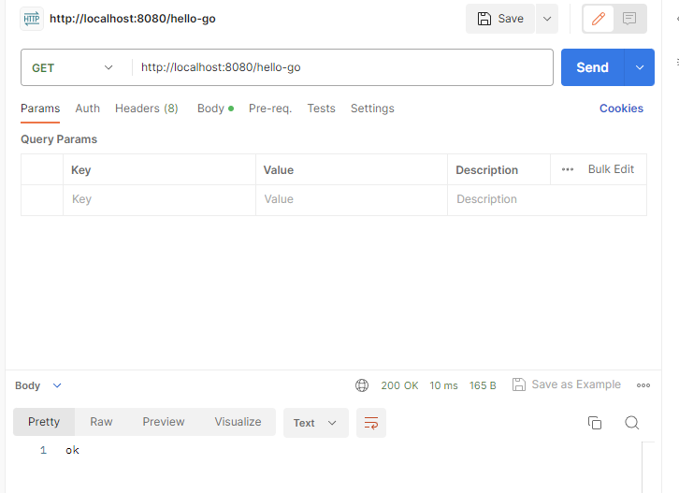Image resolution: width=679 pixels, height=493 pixels.
Task: Open the response Body dropdown
Action: tap(38, 385)
